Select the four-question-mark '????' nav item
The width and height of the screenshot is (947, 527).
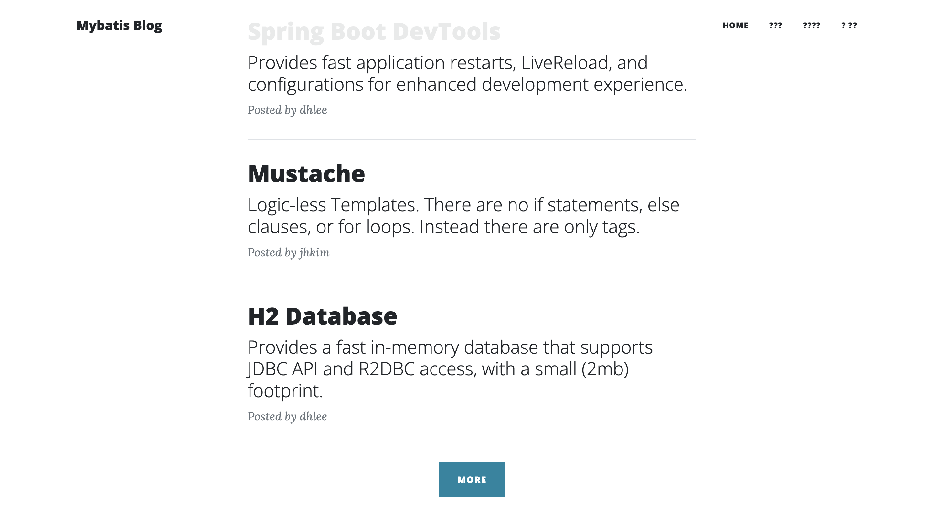pyautogui.click(x=811, y=25)
